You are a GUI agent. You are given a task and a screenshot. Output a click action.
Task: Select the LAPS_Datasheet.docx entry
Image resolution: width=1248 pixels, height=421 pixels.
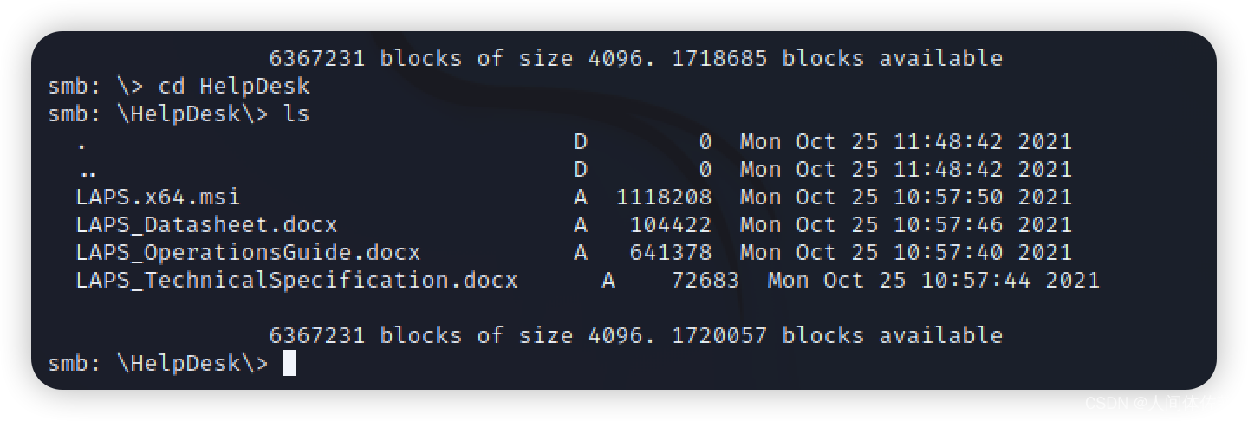(206, 224)
